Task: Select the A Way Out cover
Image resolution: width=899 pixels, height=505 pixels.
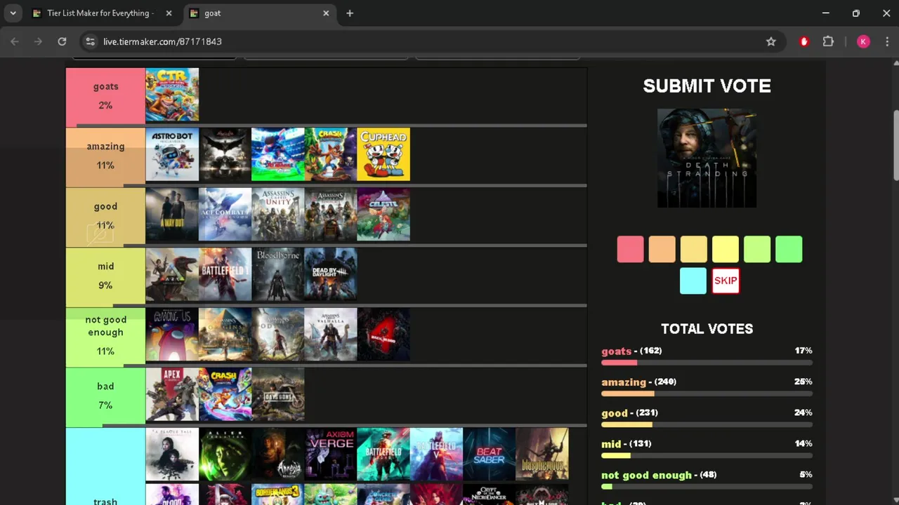Action: pos(172,214)
